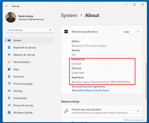Screen dimensions: 149x123
Task: Open Navin Kumar profile picture
Action: pos(11,17)
